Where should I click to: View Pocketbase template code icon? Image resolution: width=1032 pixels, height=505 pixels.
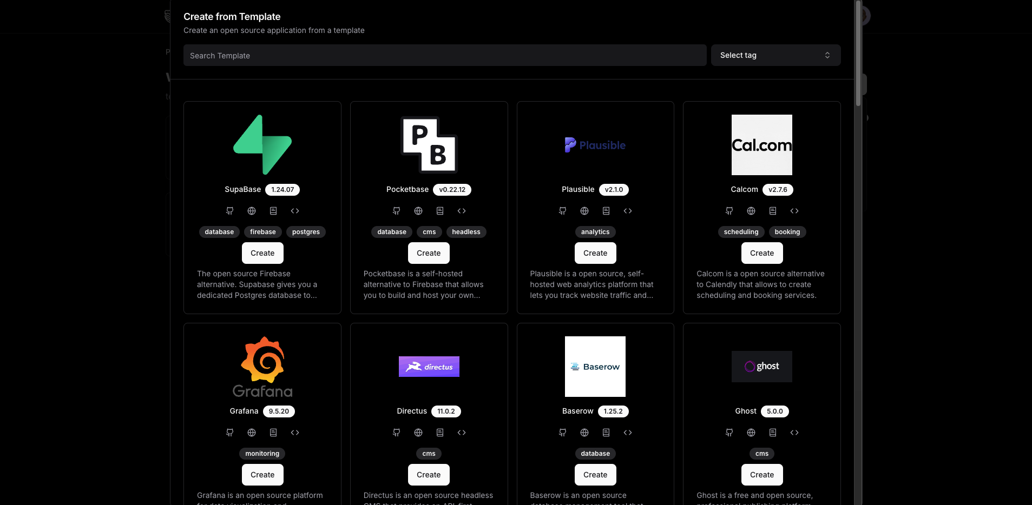click(462, 211)
